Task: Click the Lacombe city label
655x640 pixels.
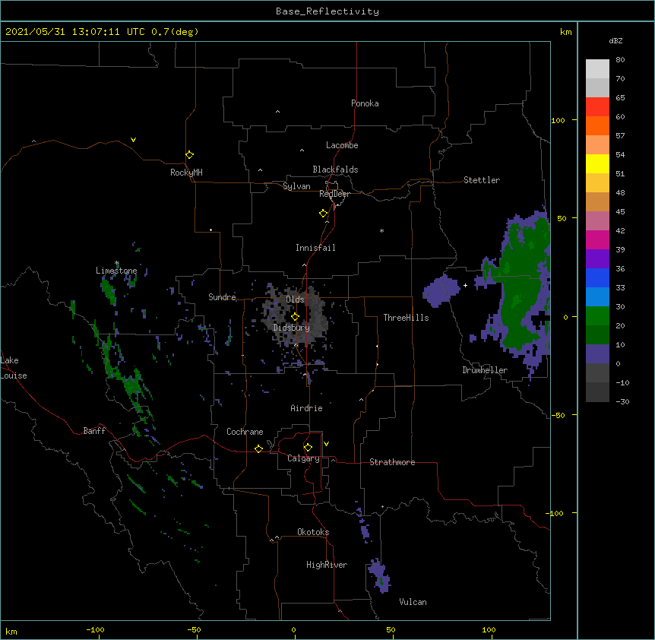Action: pyautogui.click(x=342, y=145)
